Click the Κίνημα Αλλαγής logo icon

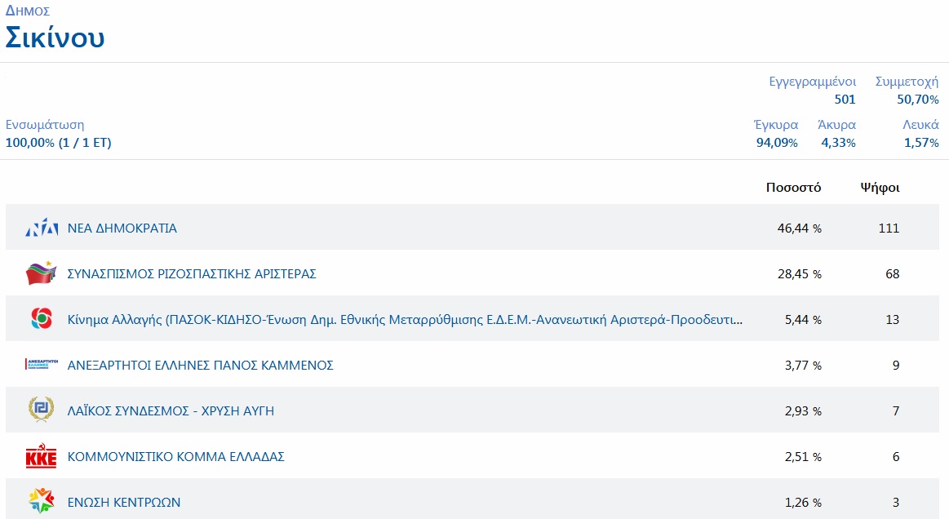42,320
